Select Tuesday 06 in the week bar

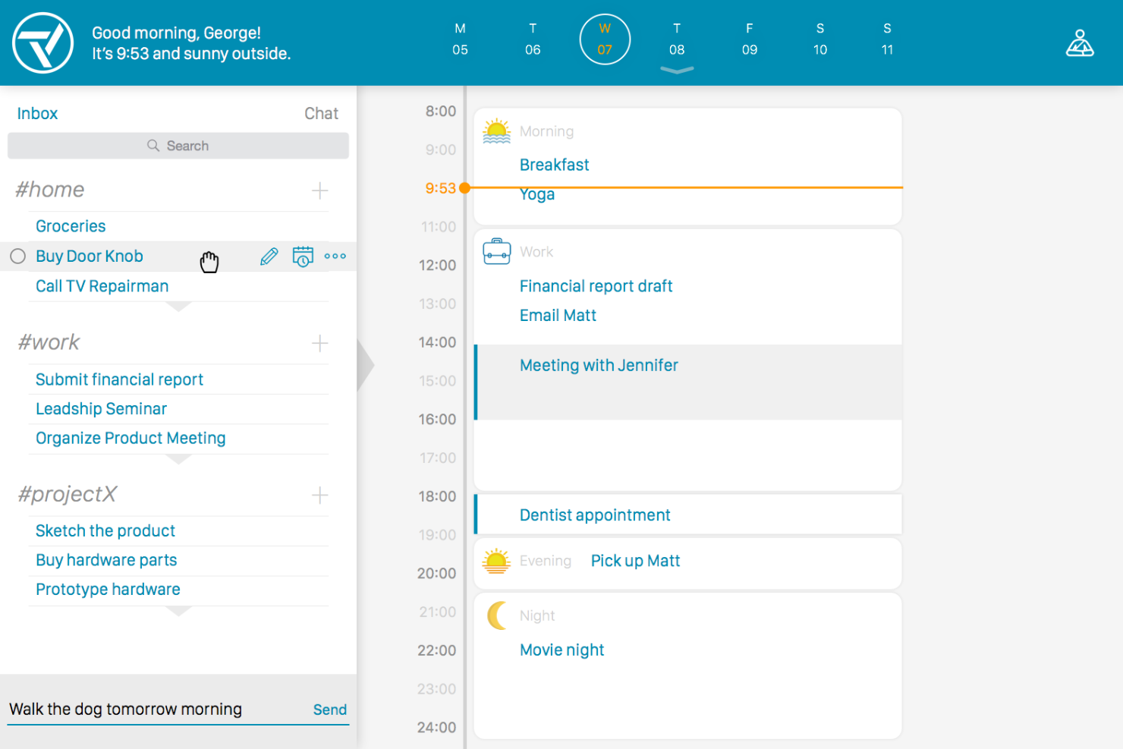[533, 39]
